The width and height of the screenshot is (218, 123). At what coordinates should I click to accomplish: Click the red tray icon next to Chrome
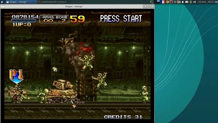click(x=171, y=2)
